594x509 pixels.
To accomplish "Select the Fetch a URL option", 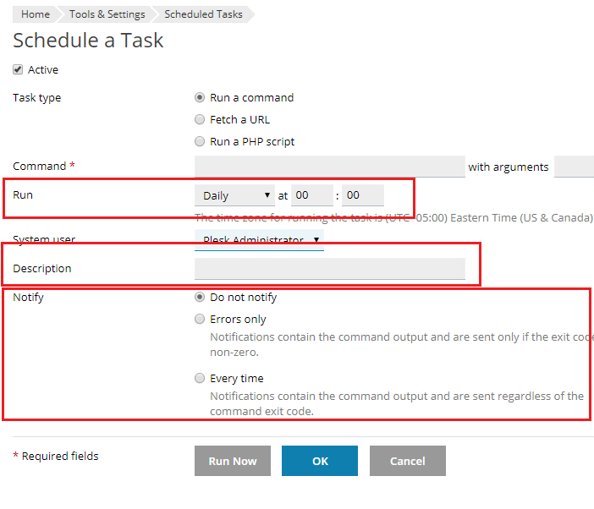I will pos(200,119).
